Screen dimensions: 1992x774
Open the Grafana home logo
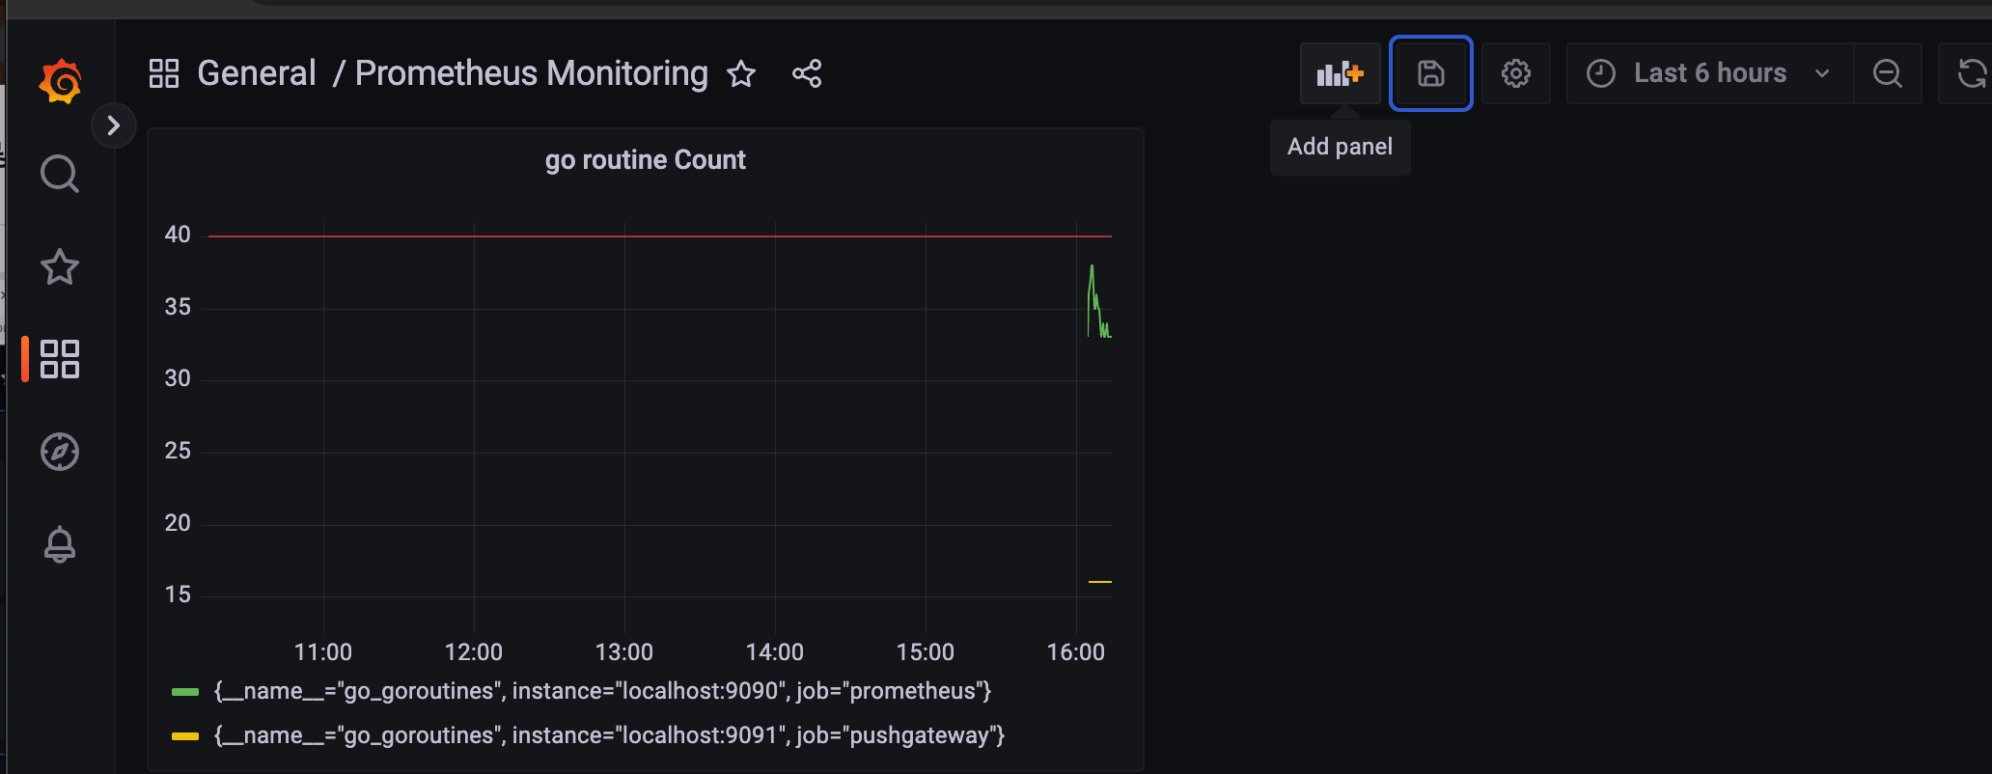[x=60, y=81]
